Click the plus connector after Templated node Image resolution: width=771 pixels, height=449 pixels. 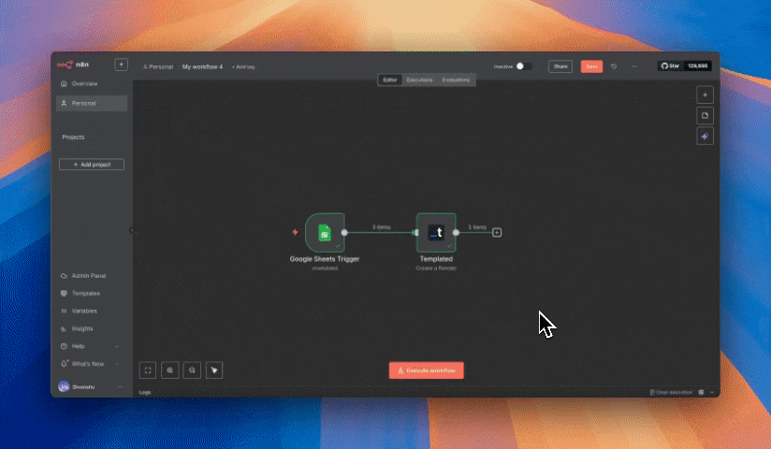[497, 233]
